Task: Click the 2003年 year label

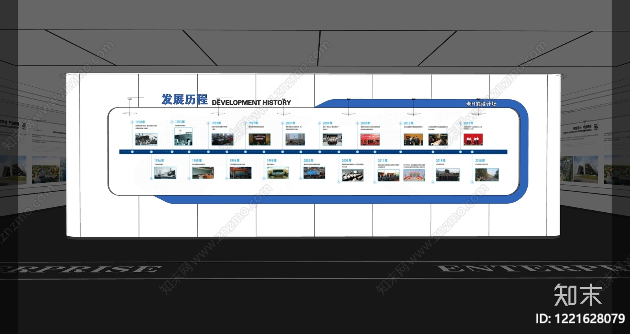Action: tap(309, 161)
